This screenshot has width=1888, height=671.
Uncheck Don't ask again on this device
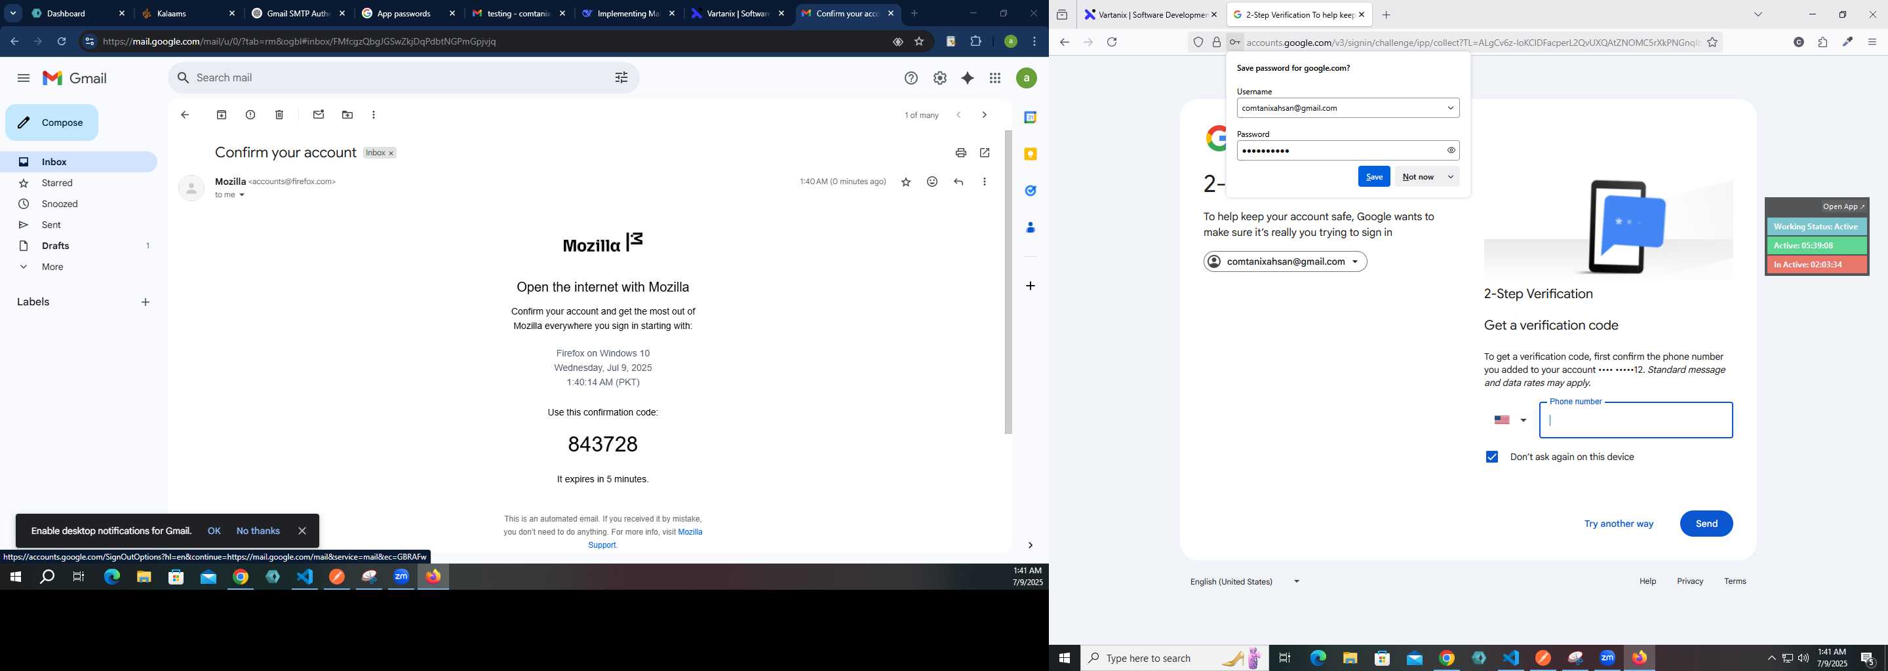click(x=1491, y=456)
